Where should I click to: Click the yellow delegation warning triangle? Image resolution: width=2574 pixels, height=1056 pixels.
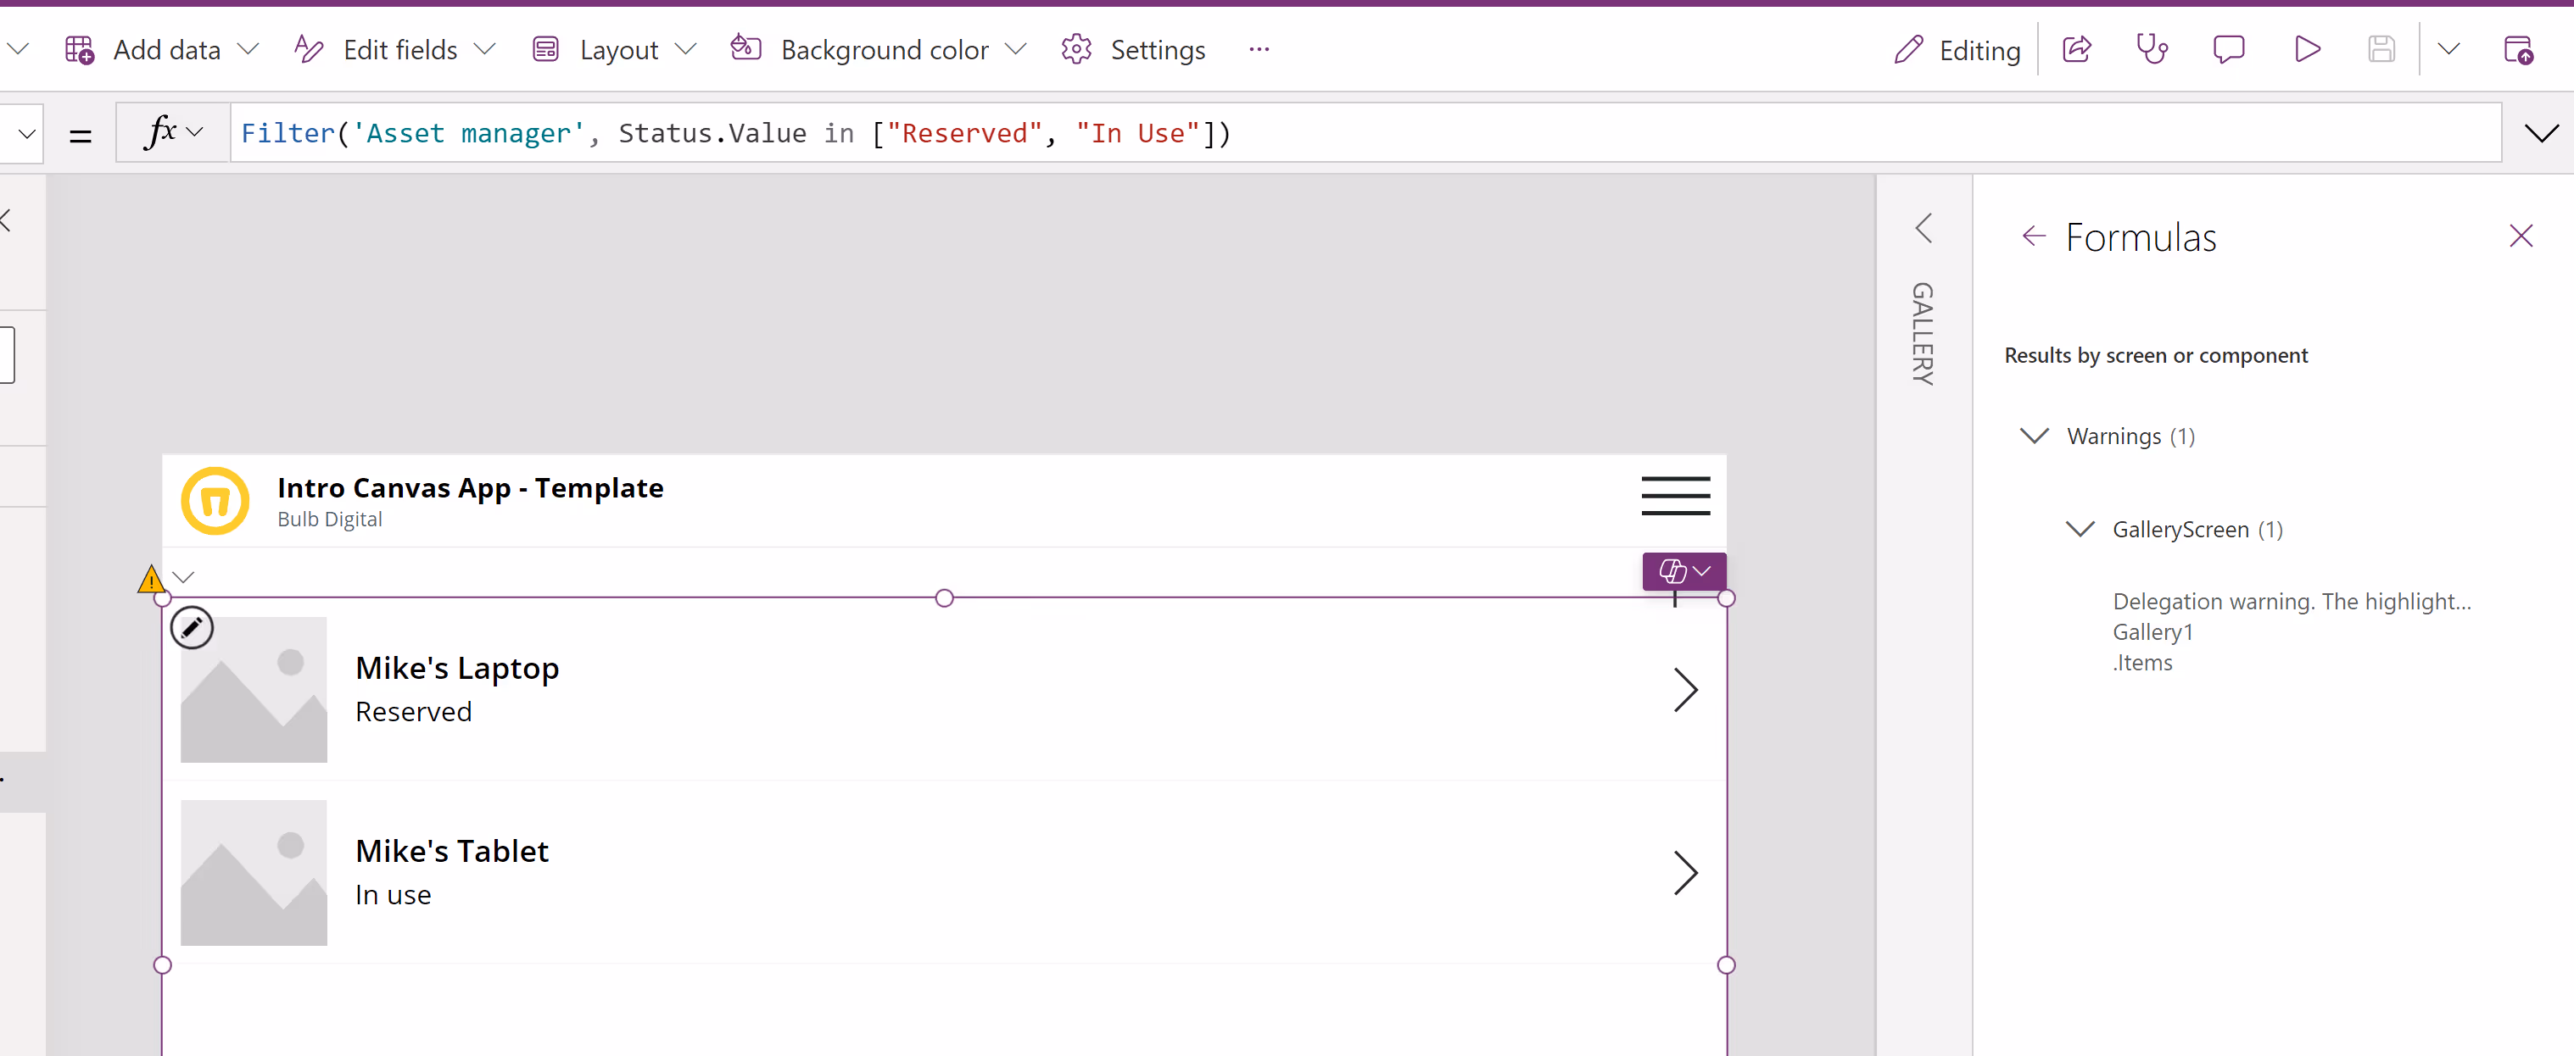coord(151,579)
